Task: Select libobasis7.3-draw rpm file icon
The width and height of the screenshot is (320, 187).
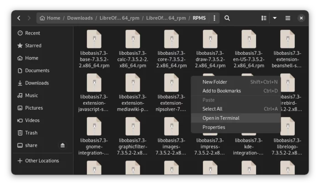Action: tap(210, 39)
